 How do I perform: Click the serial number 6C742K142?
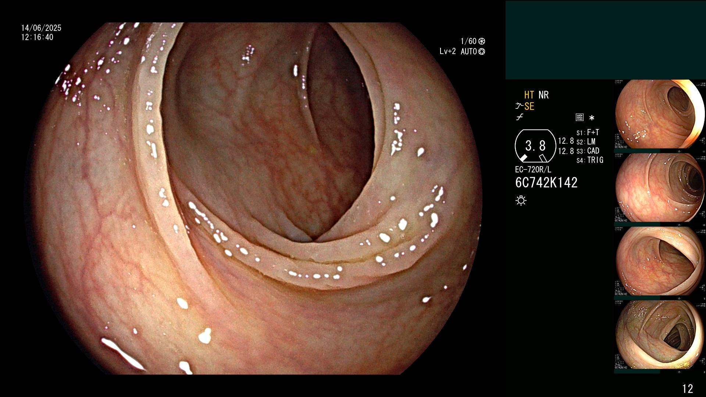click(546, 183)
